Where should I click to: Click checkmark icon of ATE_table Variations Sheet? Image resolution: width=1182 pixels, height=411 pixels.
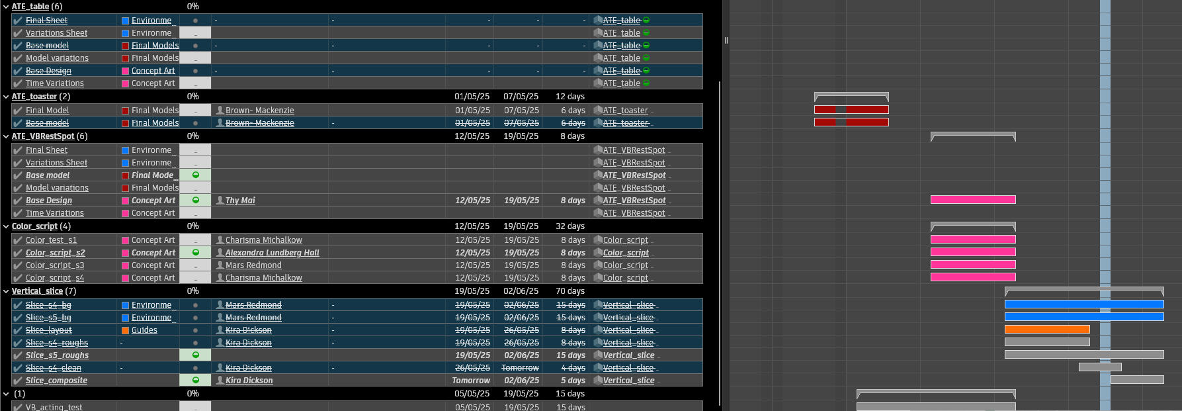[18, 33]
